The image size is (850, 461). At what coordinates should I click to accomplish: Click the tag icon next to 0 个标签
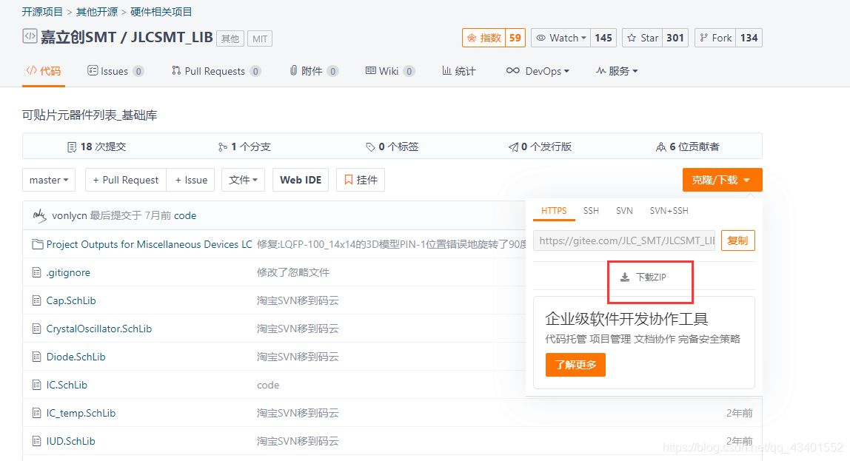click(370, 147)
